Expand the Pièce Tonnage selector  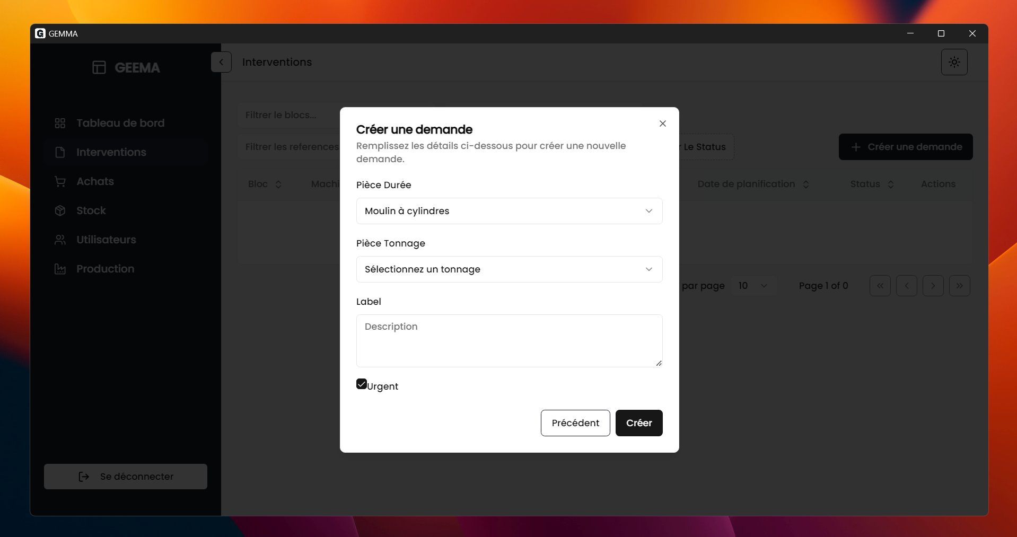pyautogui.click(x=509, y=269)
